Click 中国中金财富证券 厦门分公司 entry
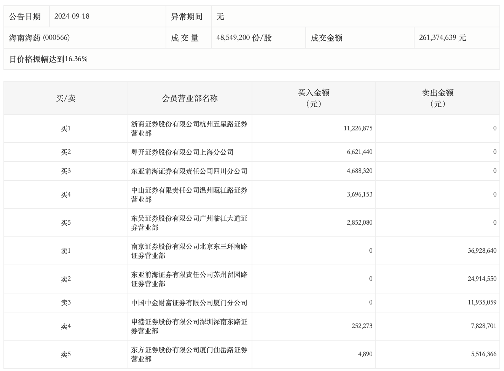The image size is (504, 371). (189, 303)
